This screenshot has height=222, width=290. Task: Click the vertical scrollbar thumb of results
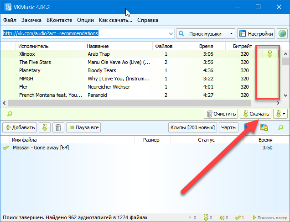pos(285,61)
